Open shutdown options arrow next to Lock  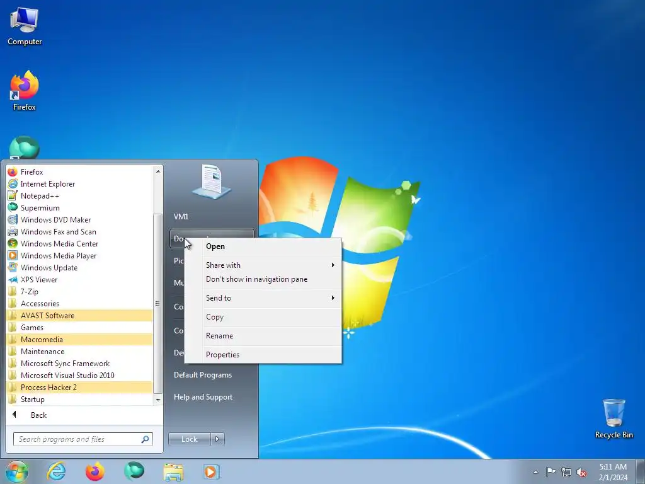(x=217, y=439)
